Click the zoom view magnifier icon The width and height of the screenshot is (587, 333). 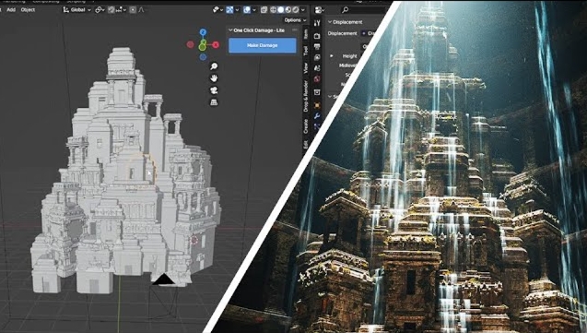pyautogui.click(x=214, y=66)
